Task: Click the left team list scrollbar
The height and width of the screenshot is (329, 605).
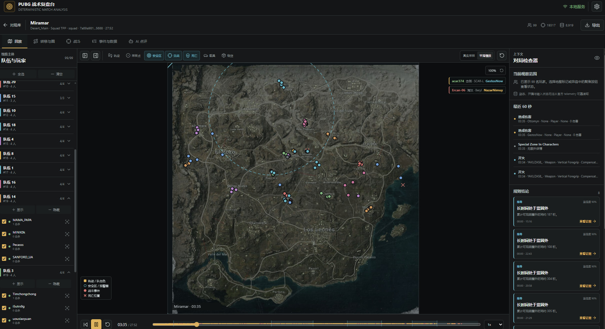Action: [76, 211]
